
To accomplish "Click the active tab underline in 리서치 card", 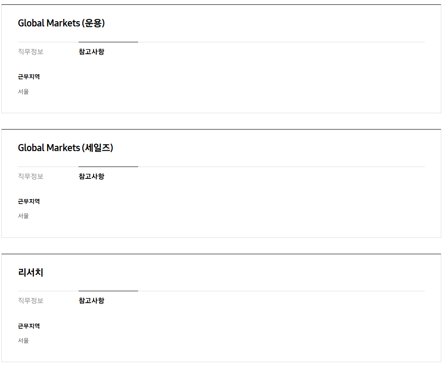I will [x=108, y=291].
